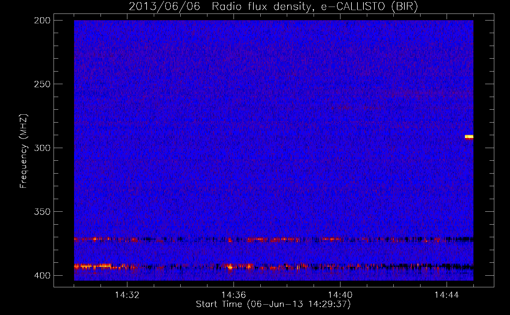The width and height of the screenshot is (510, 315).
Task: Click the date 2013/06/06 in the title
Action: (165, 6)
